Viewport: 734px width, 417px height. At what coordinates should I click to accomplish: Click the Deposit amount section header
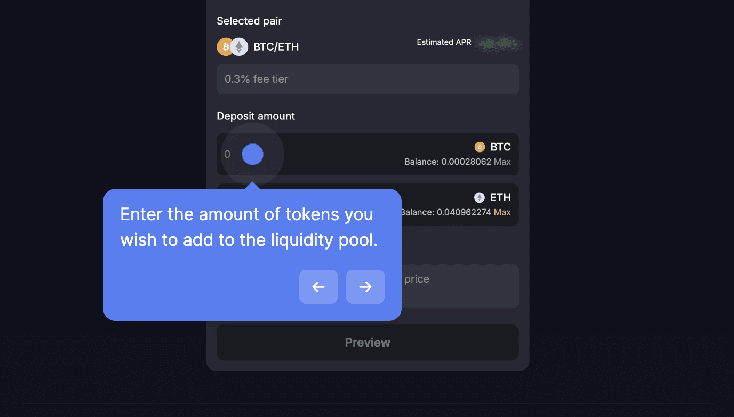256,116
